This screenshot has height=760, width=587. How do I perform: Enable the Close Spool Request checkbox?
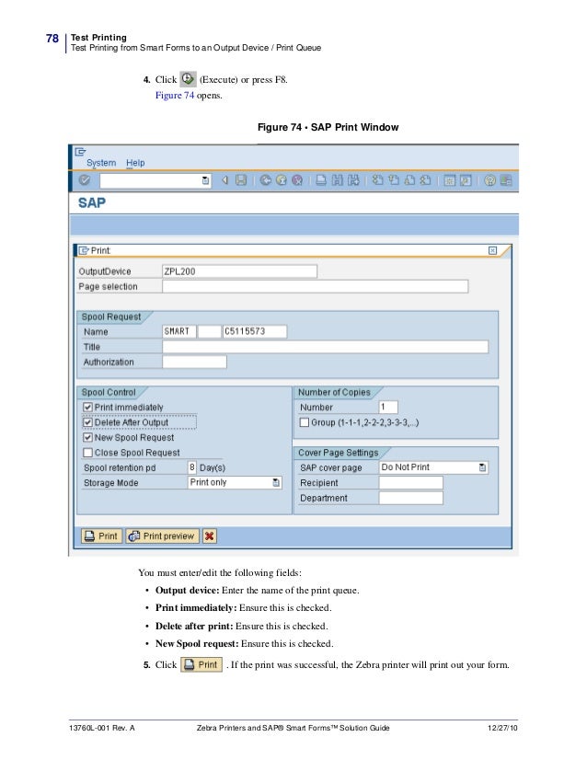click(x=87, y=452)
